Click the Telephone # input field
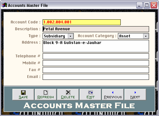Screen dimensions: 159x116 [x=96, y=56]
